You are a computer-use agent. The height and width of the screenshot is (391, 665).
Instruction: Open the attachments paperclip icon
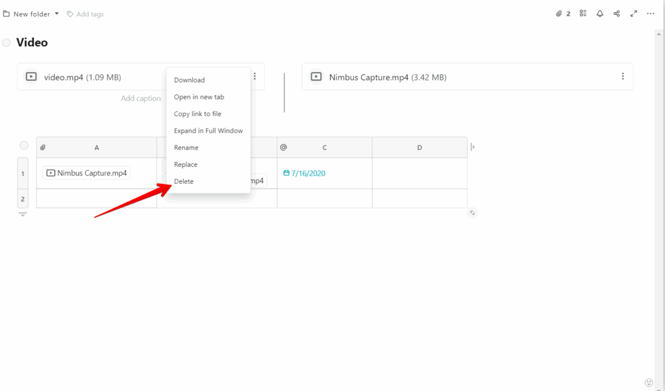(x=559, y=14)
